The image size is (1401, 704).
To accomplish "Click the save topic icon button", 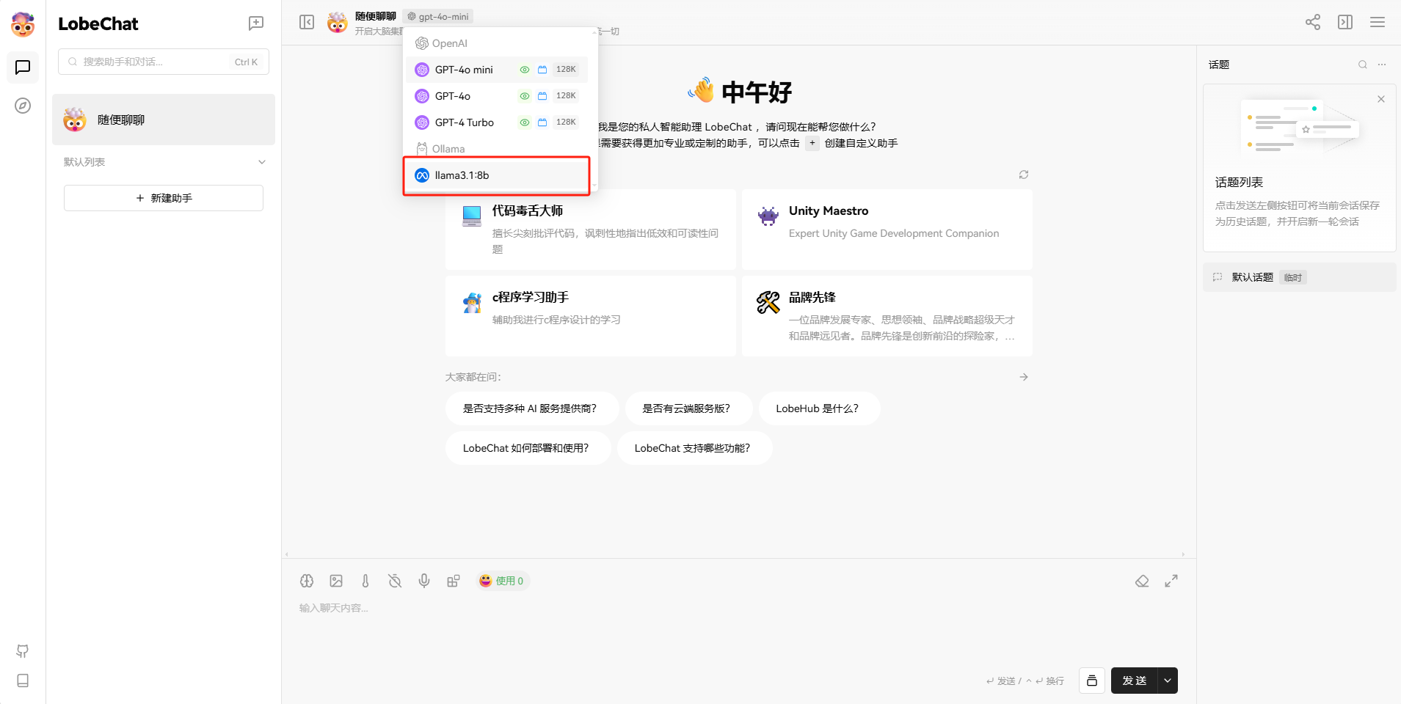I will (x=1092, y=681).
